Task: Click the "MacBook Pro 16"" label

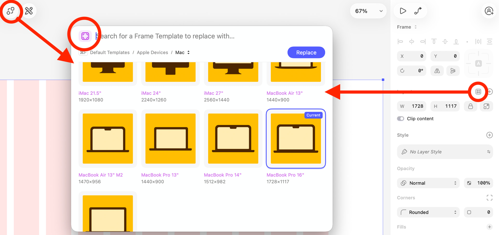Action: pyautogui.click(x=285, y=175)
